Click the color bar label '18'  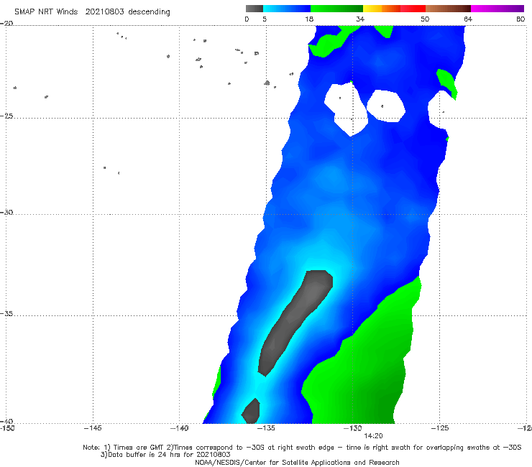pyautogui.click(x=309, y=19)
